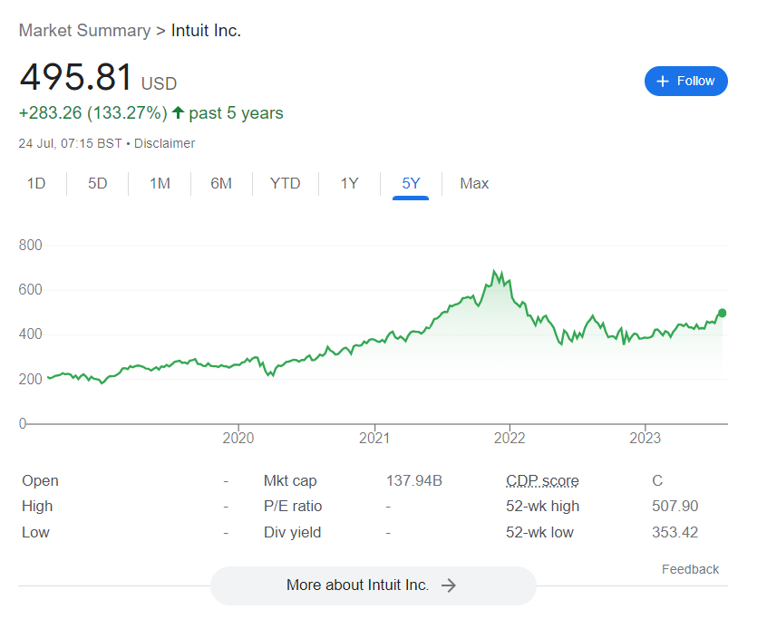The height and width of the screenshot is (619, 767).
Task: Open the Disclaimer link
Action: pos(164,143)
